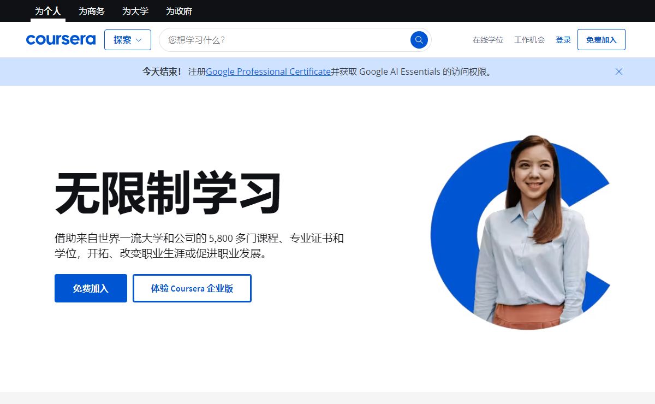655x404 pixels.
Task: Click the 无限制学习 headline text
Action: pyautogui.click(x=168, y=193)
